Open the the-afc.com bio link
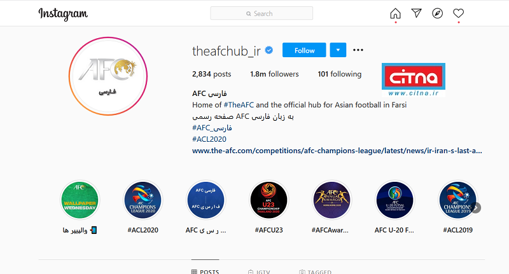Screen dimensions: 509x274 337,151
